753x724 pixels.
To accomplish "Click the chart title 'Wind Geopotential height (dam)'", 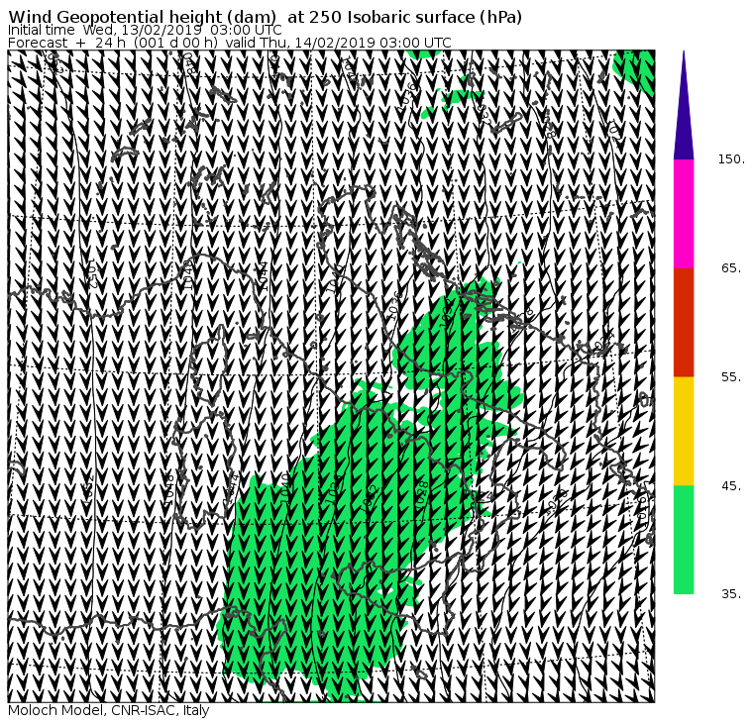I will click(142, 17).
